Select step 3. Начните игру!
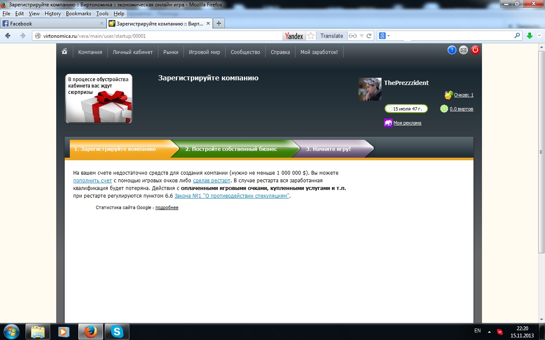545x340 pixels. tap(334, 149)
